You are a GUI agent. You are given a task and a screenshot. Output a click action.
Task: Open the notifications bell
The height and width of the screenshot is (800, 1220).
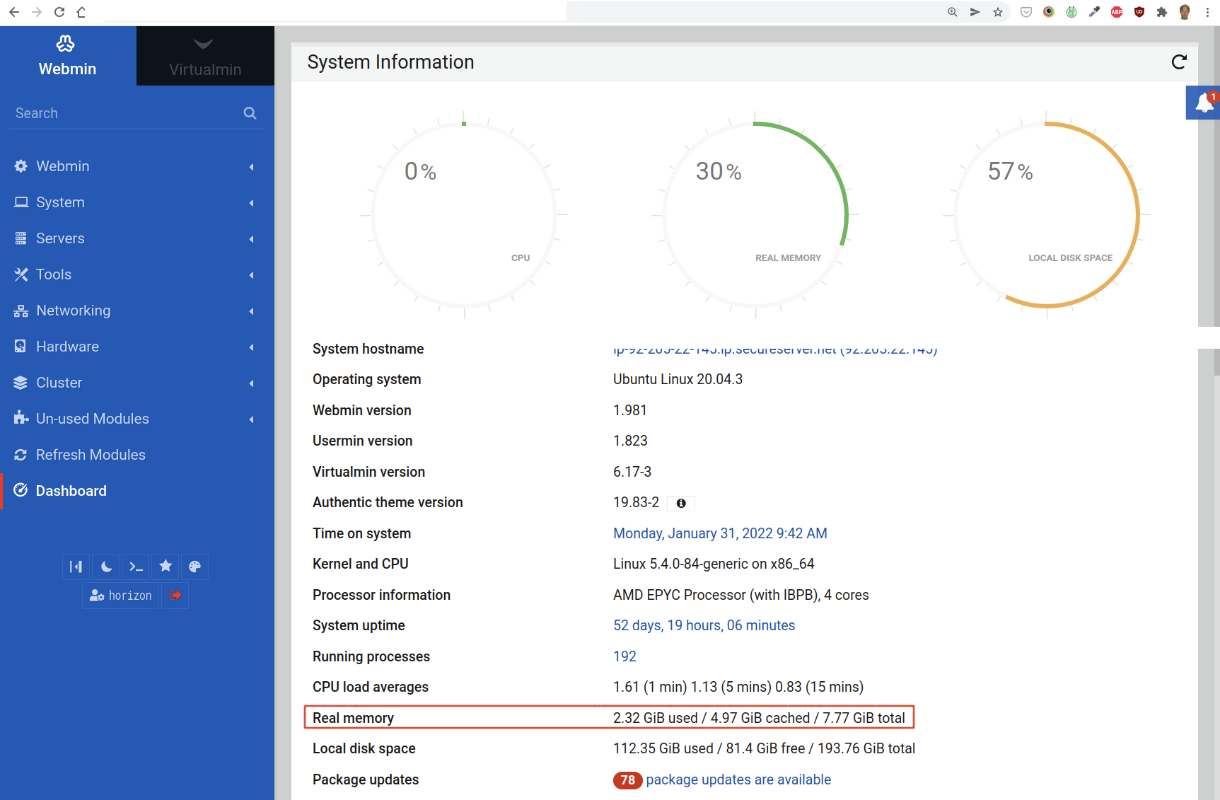coord(1204,103)
